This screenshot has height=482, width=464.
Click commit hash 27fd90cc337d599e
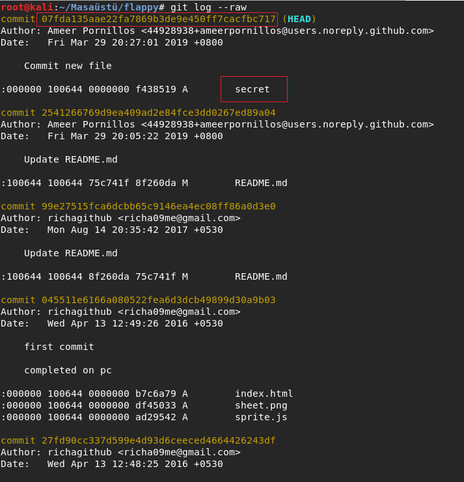click(158, 440)
